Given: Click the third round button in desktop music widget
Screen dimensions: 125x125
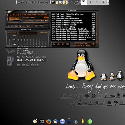Looking at the screenshot, I should pyautogui.click(x=28, y=65).
